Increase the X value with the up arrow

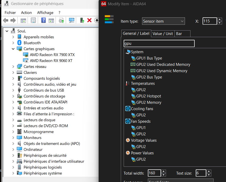pyautogui.click(x=219, y=19)
